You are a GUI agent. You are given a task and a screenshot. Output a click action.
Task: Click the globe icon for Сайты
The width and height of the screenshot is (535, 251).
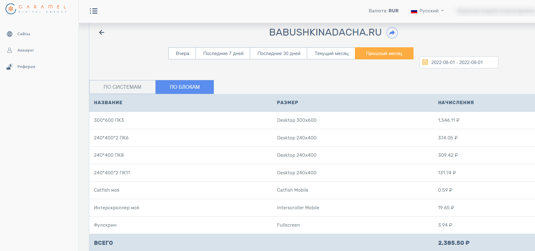[x=10, y=34]
